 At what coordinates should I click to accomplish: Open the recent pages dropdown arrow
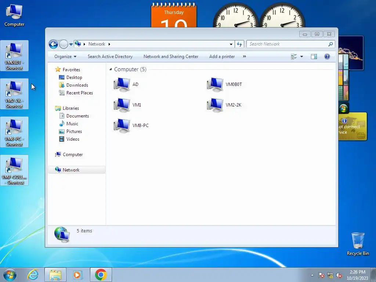pyautogui.click(x=71, y=44)
